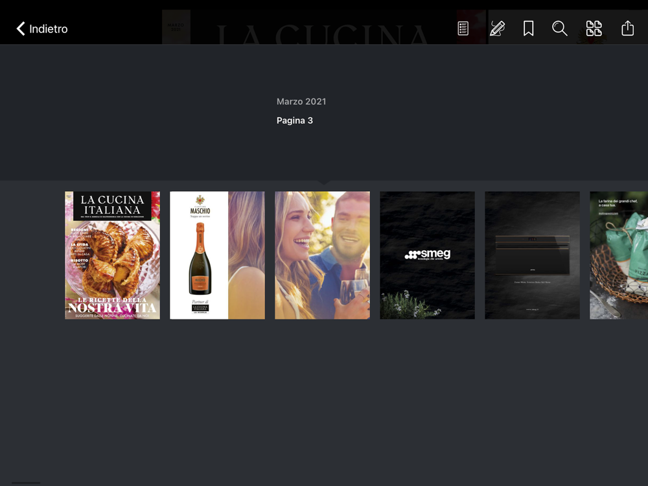Select the Maschio bottle ad page thumbnail
This screenshot has height=486, width=648.
(217, 255)
